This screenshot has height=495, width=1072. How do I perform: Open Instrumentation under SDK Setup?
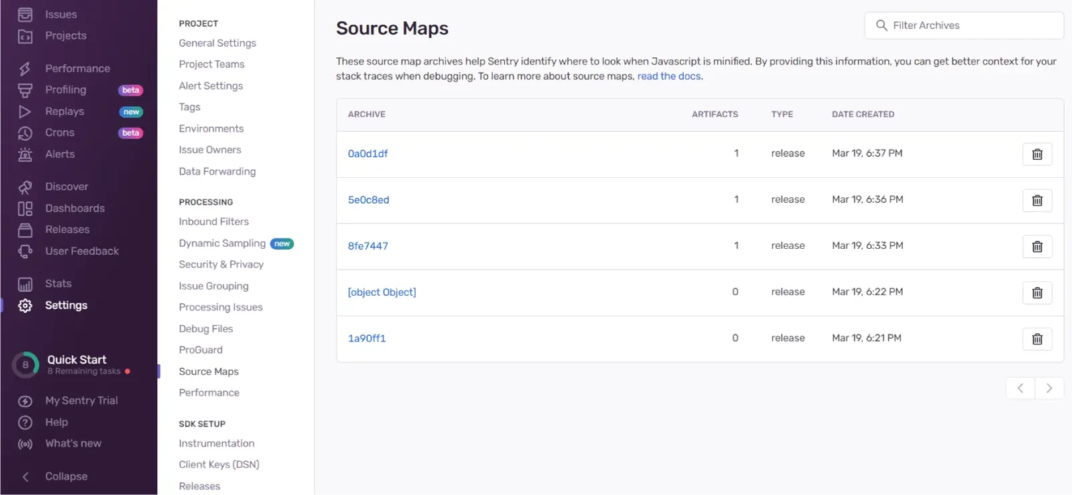click(x=216, y=443)
